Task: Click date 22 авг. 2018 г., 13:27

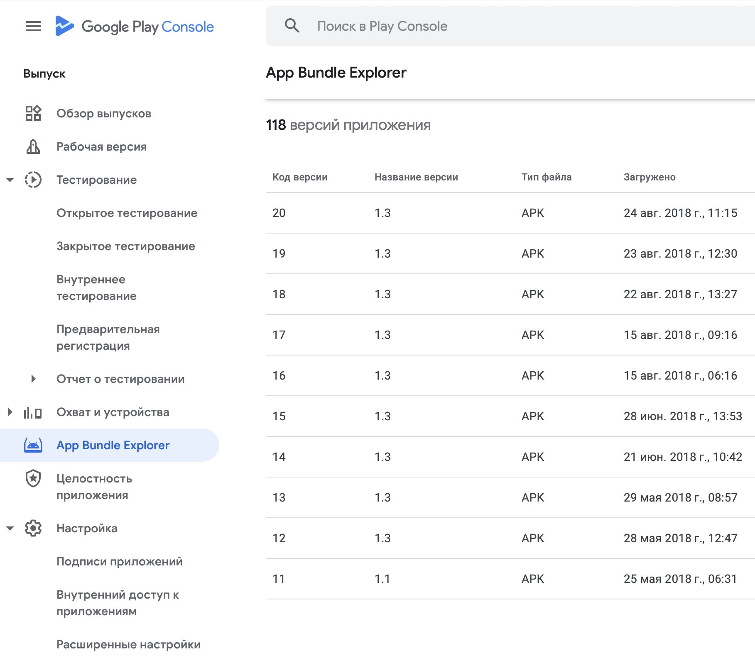Action: coord(681,294)
